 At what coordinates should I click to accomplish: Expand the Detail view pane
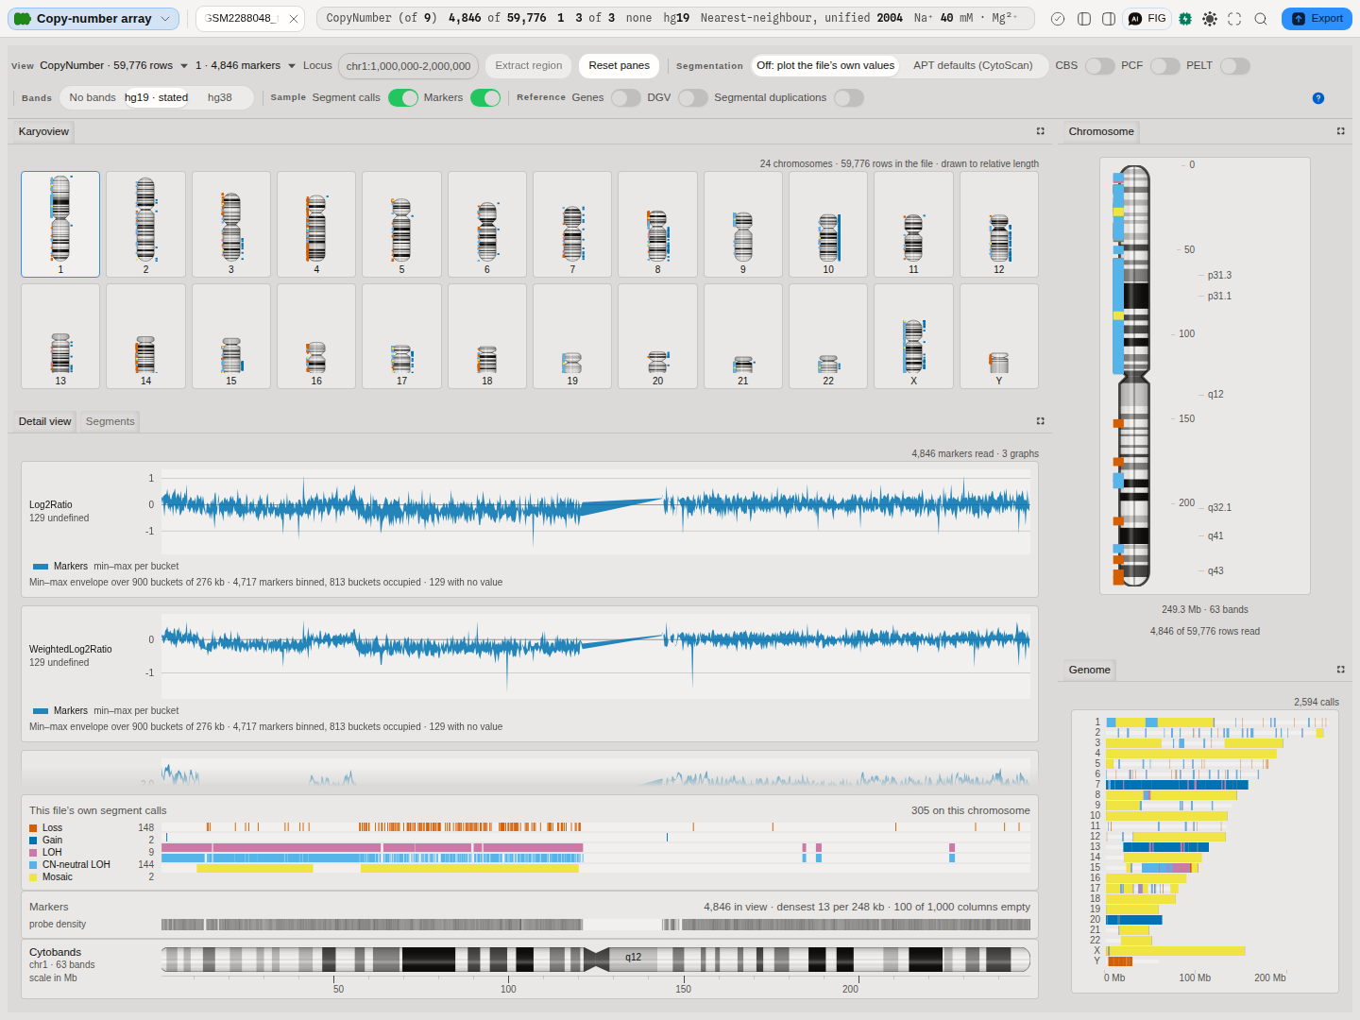tap(1041, 421)
